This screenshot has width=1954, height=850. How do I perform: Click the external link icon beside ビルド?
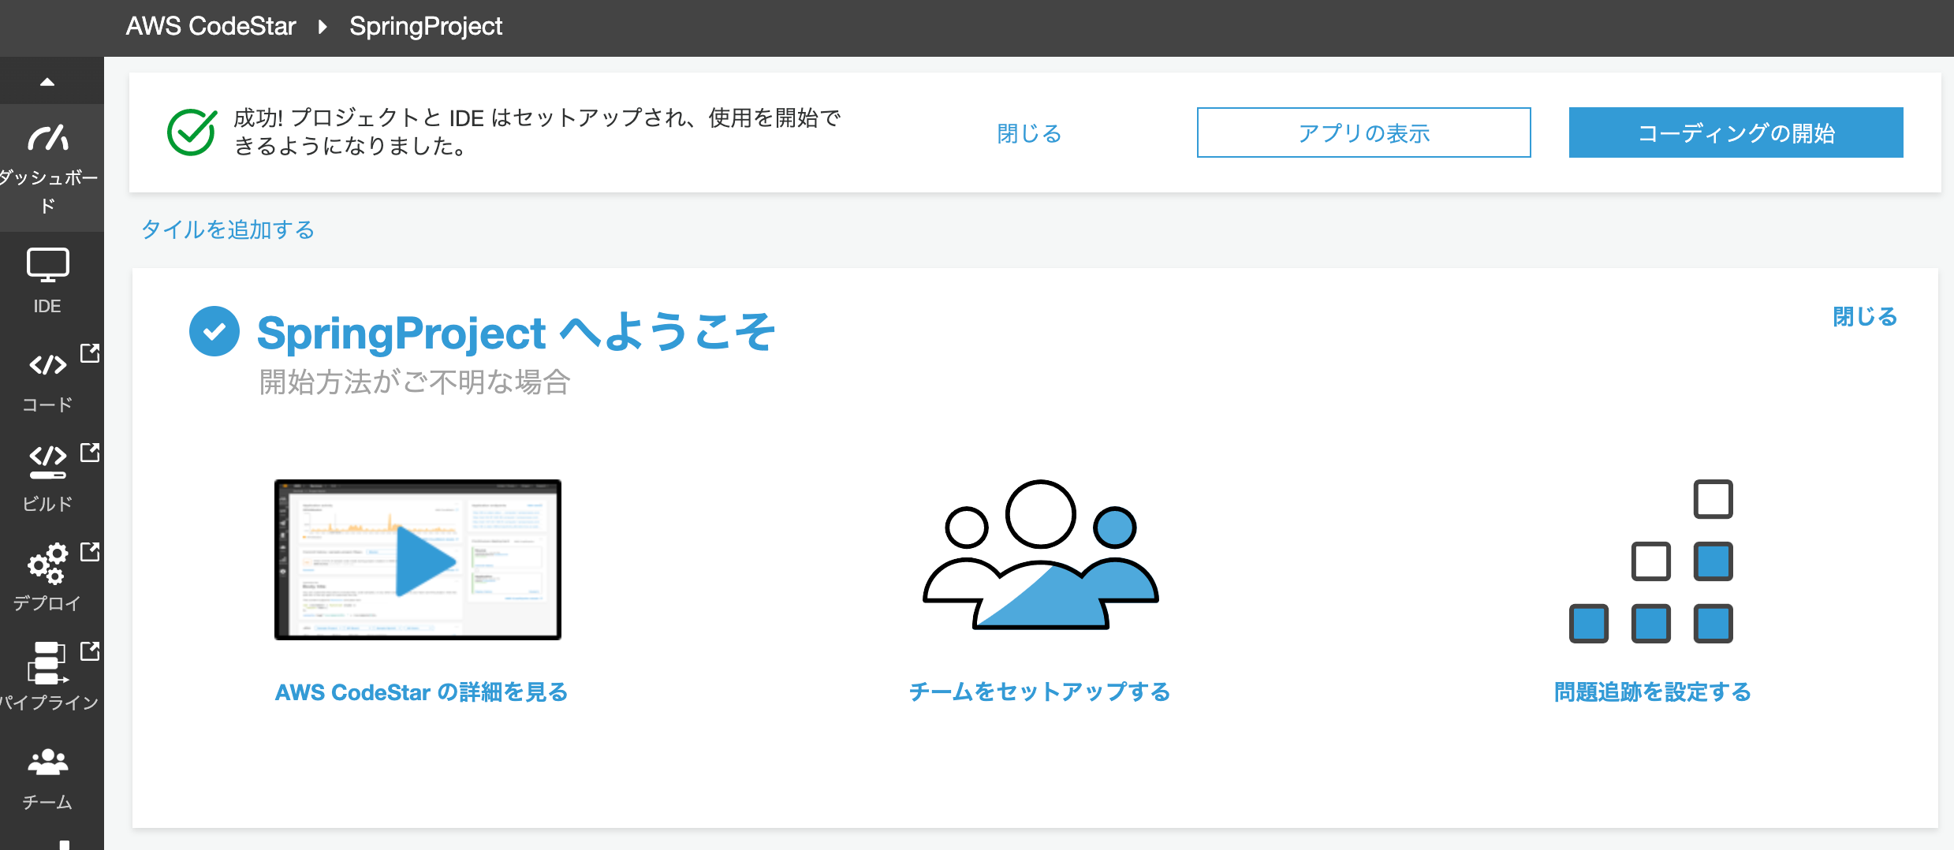[91, 452]
